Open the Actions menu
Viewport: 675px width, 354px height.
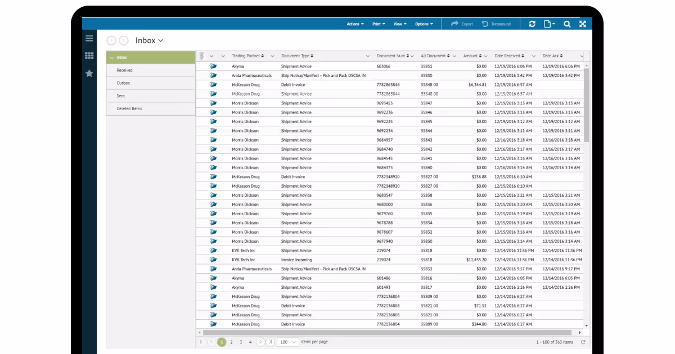coord(354,24)
